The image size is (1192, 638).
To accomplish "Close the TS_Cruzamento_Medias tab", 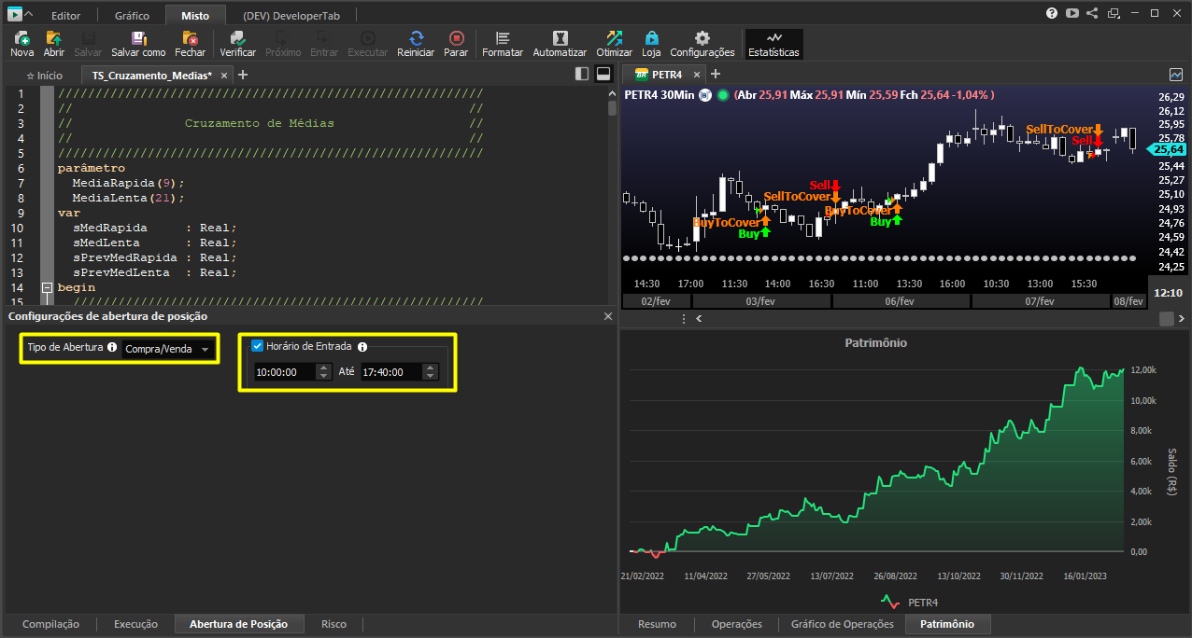I will coord(225,75).
